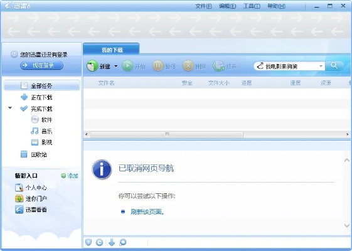Close the 迅雷6 window
The width and height of the screenshot is (352, 251).
(x=343, y=6)
